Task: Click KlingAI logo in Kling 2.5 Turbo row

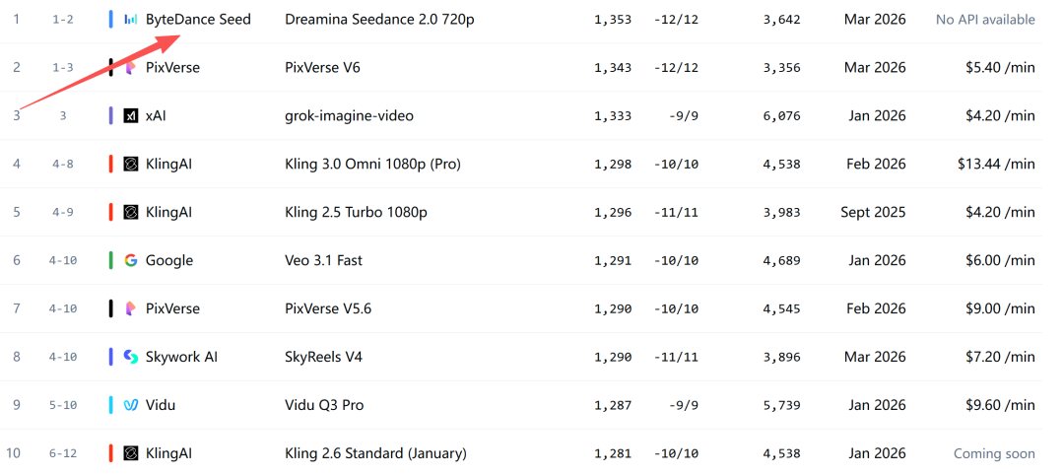Action: [x=131, y=213]
